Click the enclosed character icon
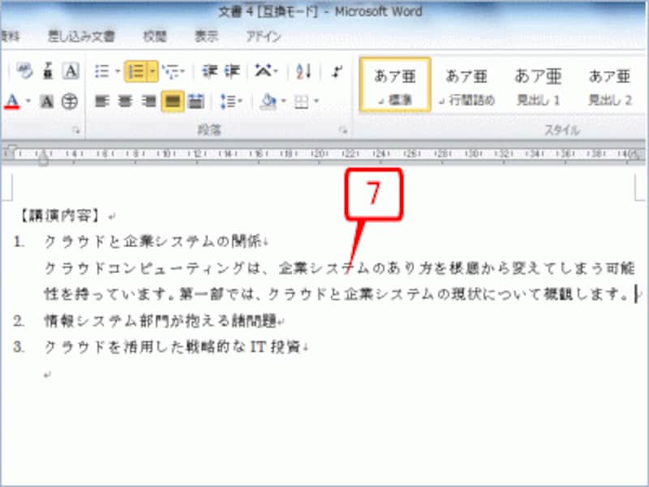The width and height of the screenshot is (649, 487). (70, 101)
